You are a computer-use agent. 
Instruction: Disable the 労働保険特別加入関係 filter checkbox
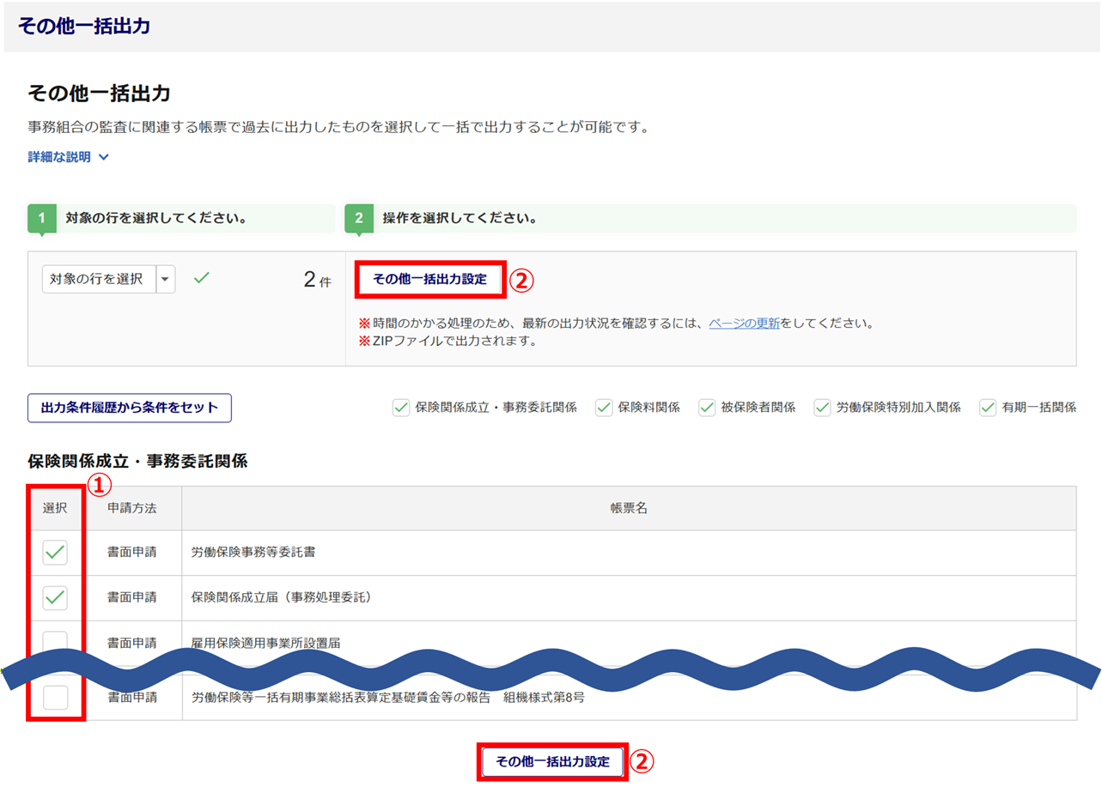tap(823, 408)
